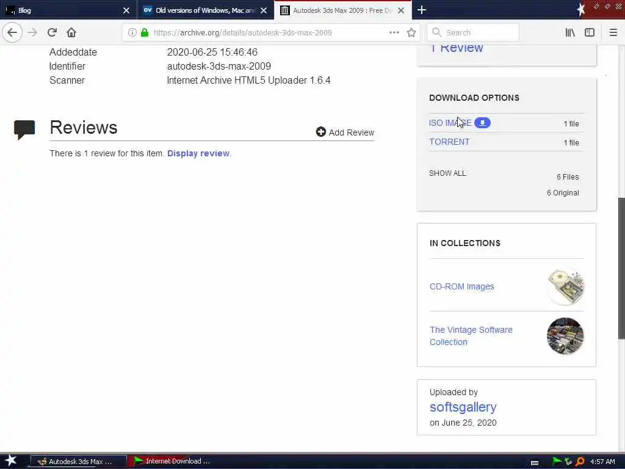Click the Addeddate value 2020-06-25 15:46:46

(212, 52)
